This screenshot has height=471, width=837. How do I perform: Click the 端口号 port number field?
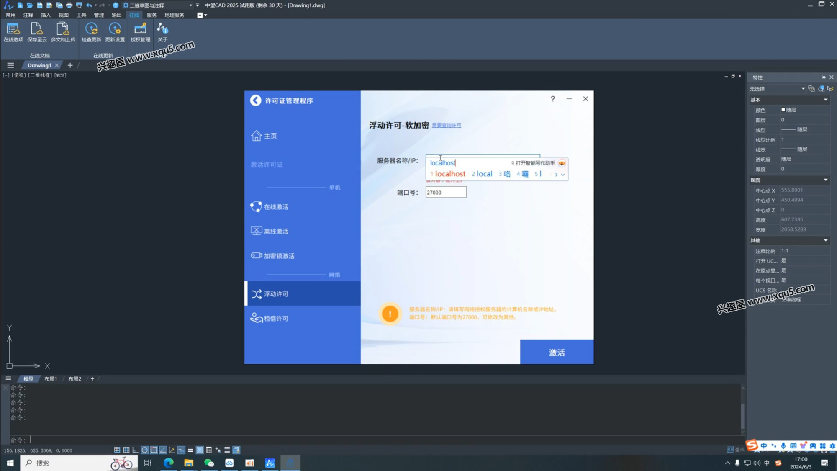(446, 192)
